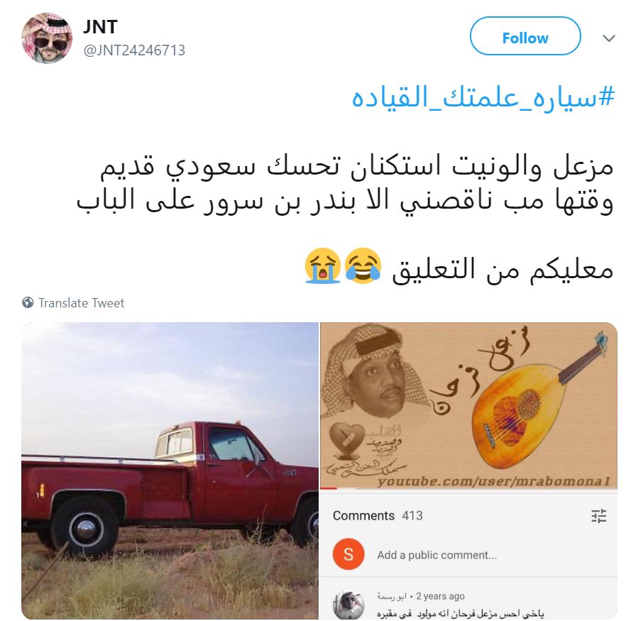
Task: Click Translate Tweet
Action: point(82,303)
